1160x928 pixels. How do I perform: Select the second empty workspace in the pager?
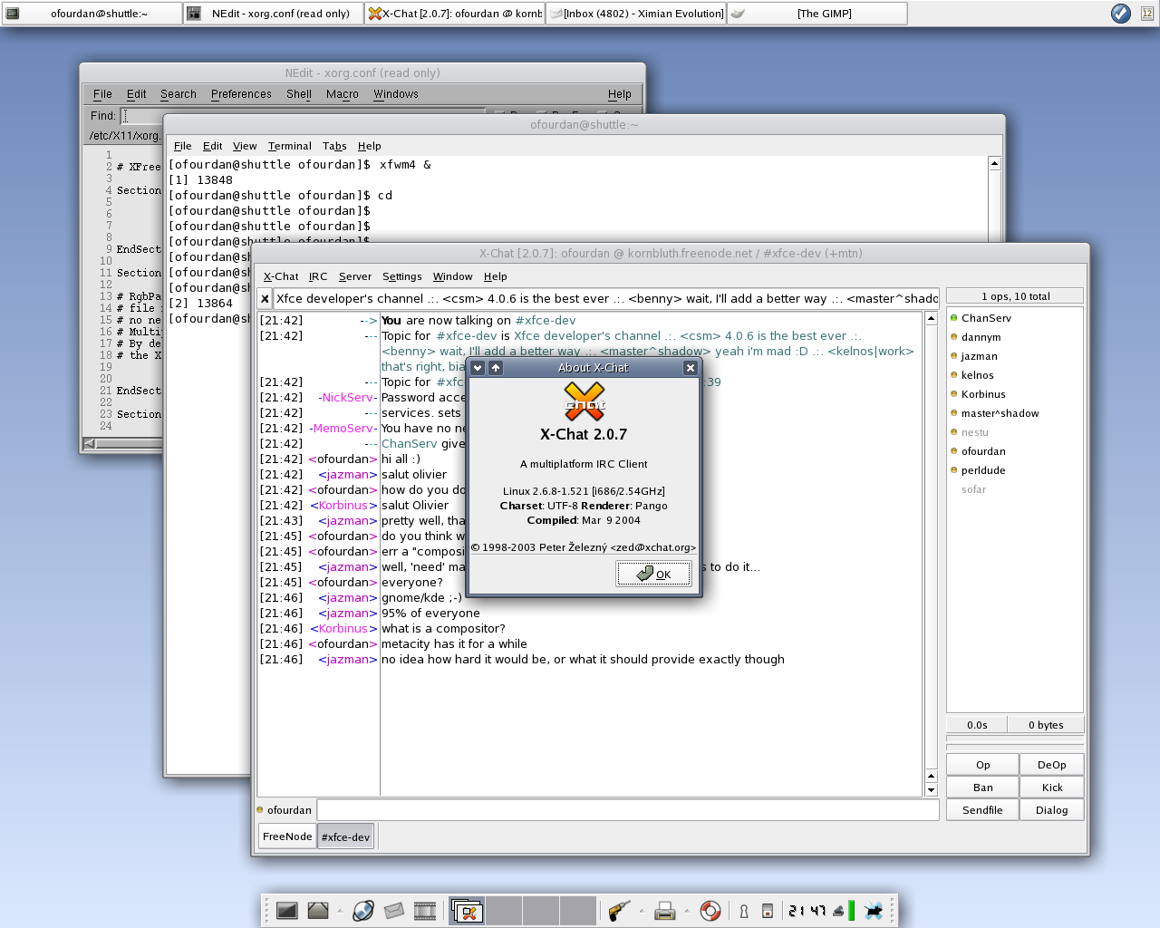(540, 911)
